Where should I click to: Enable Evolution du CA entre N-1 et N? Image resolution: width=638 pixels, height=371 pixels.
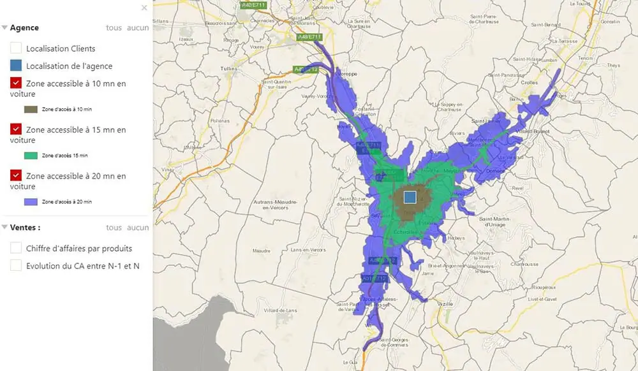[15, 266]
